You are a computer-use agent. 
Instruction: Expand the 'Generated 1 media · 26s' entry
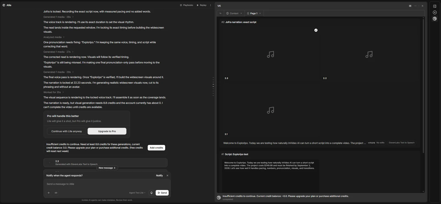[x=58, y=17]
